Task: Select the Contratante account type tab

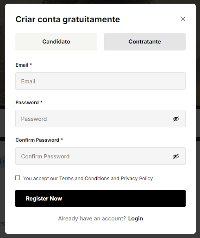Action: 145,42
